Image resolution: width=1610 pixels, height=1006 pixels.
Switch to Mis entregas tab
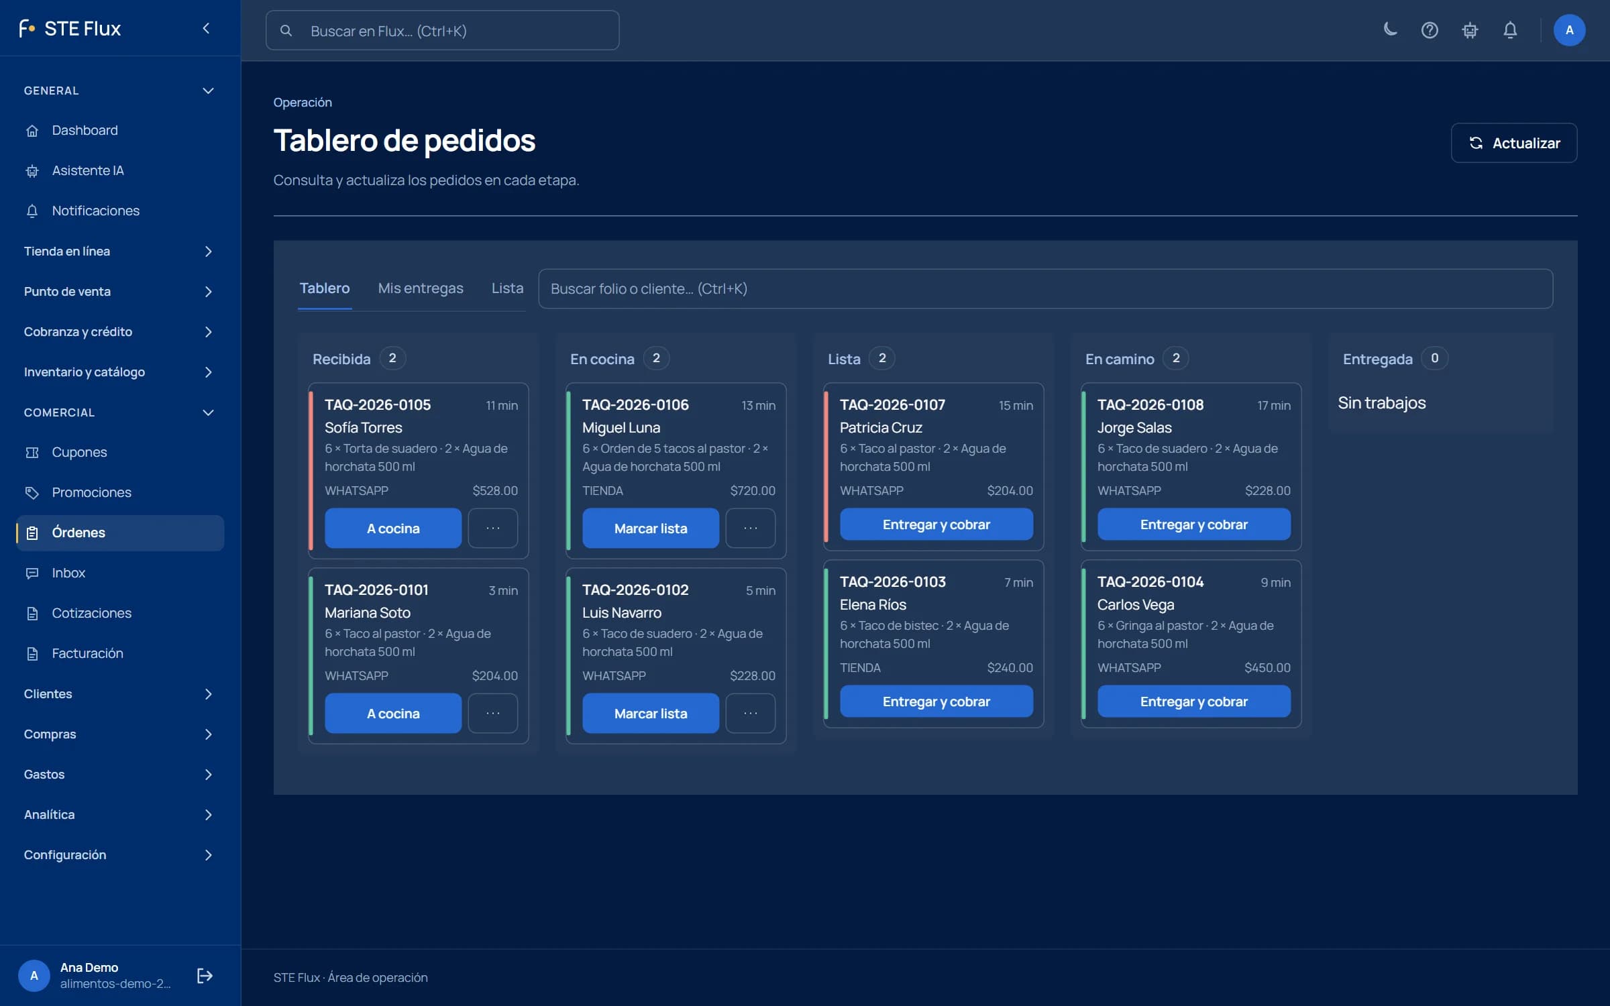pos(421,288)
